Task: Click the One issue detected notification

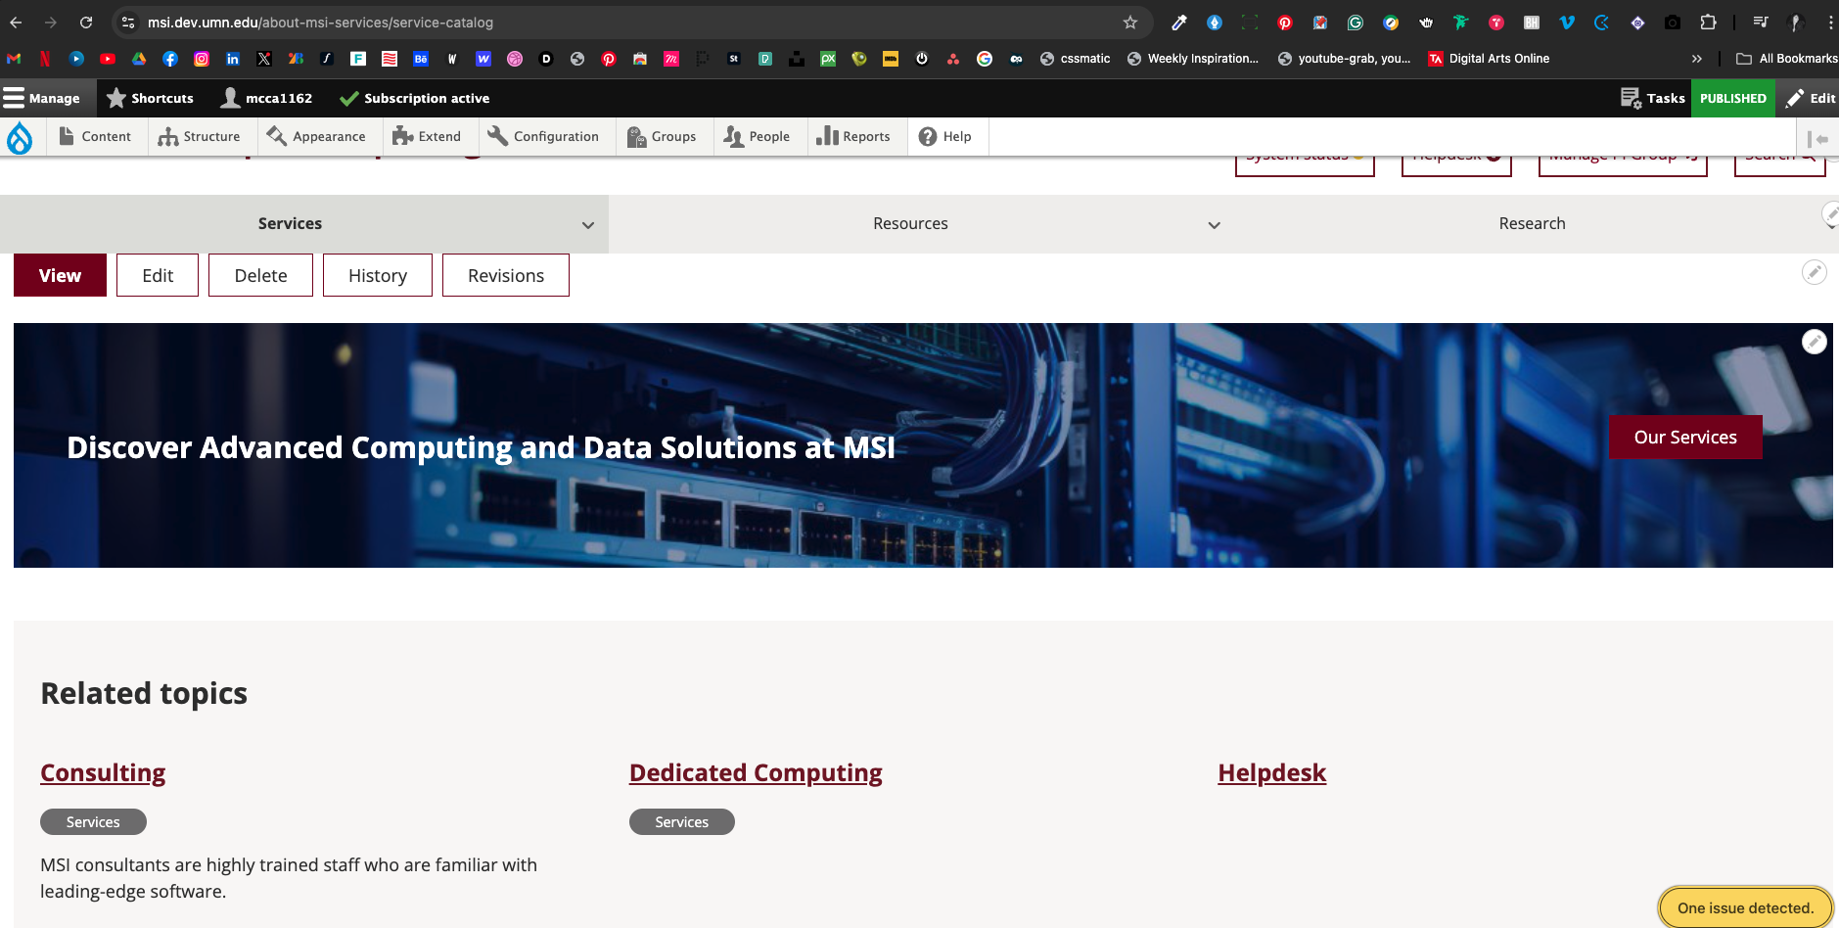Action: [1744, 907]
